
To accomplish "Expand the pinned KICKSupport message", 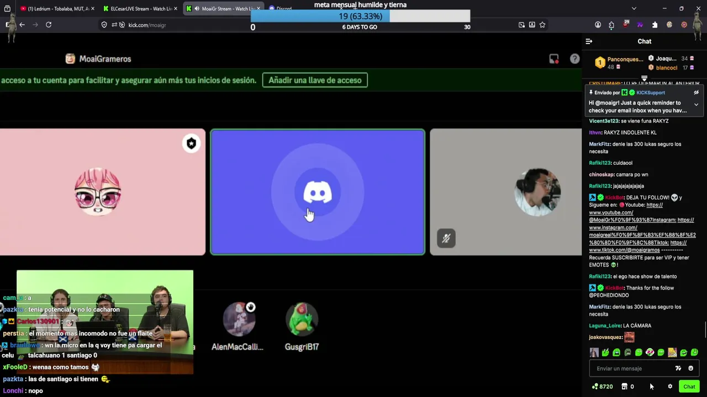I will 696,104.
